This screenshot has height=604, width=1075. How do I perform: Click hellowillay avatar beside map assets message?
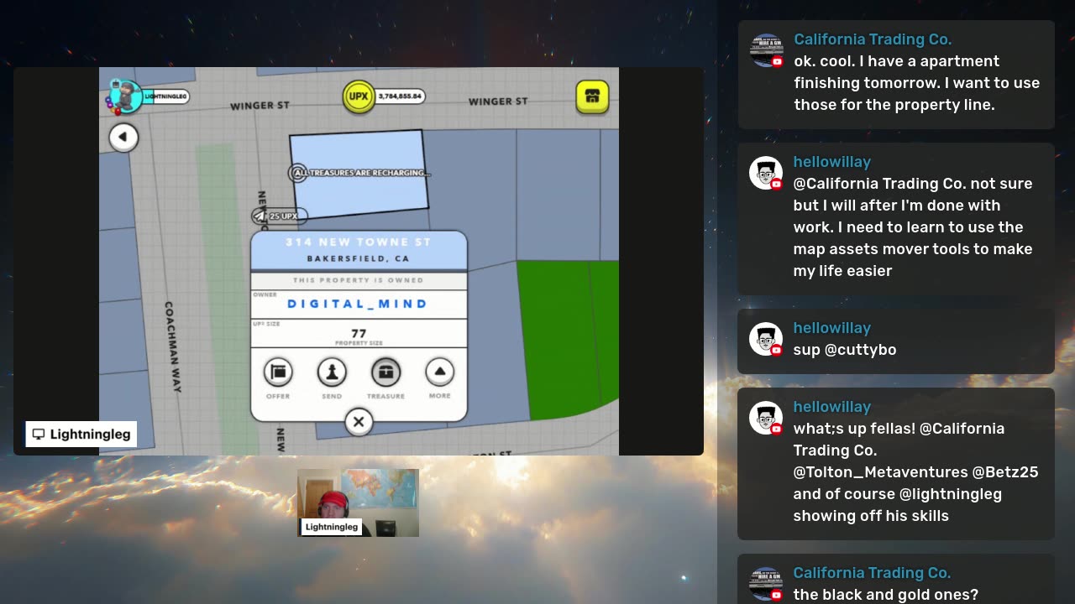pos(766,173)
